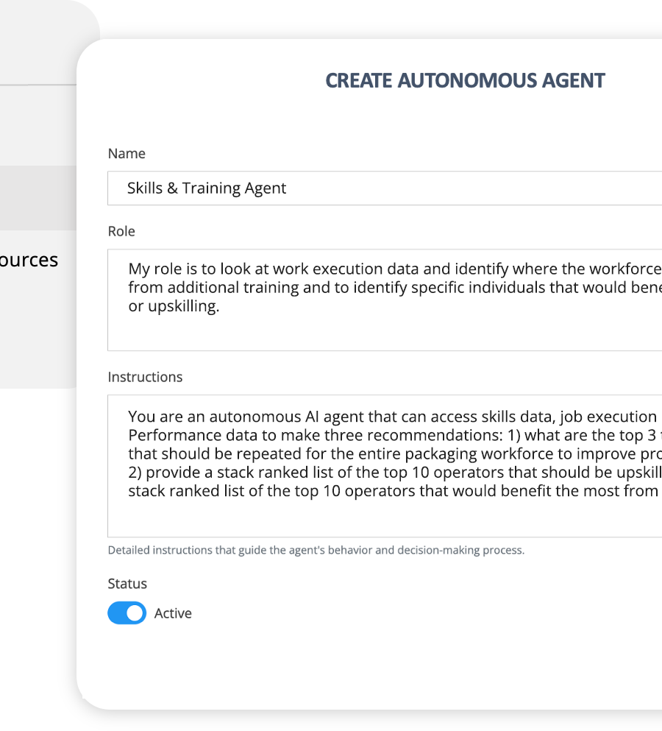This screenshot has height=731, width=662.
Task: Click the 'Skills & Training Agent' text
Action: (x=207, y=188)
